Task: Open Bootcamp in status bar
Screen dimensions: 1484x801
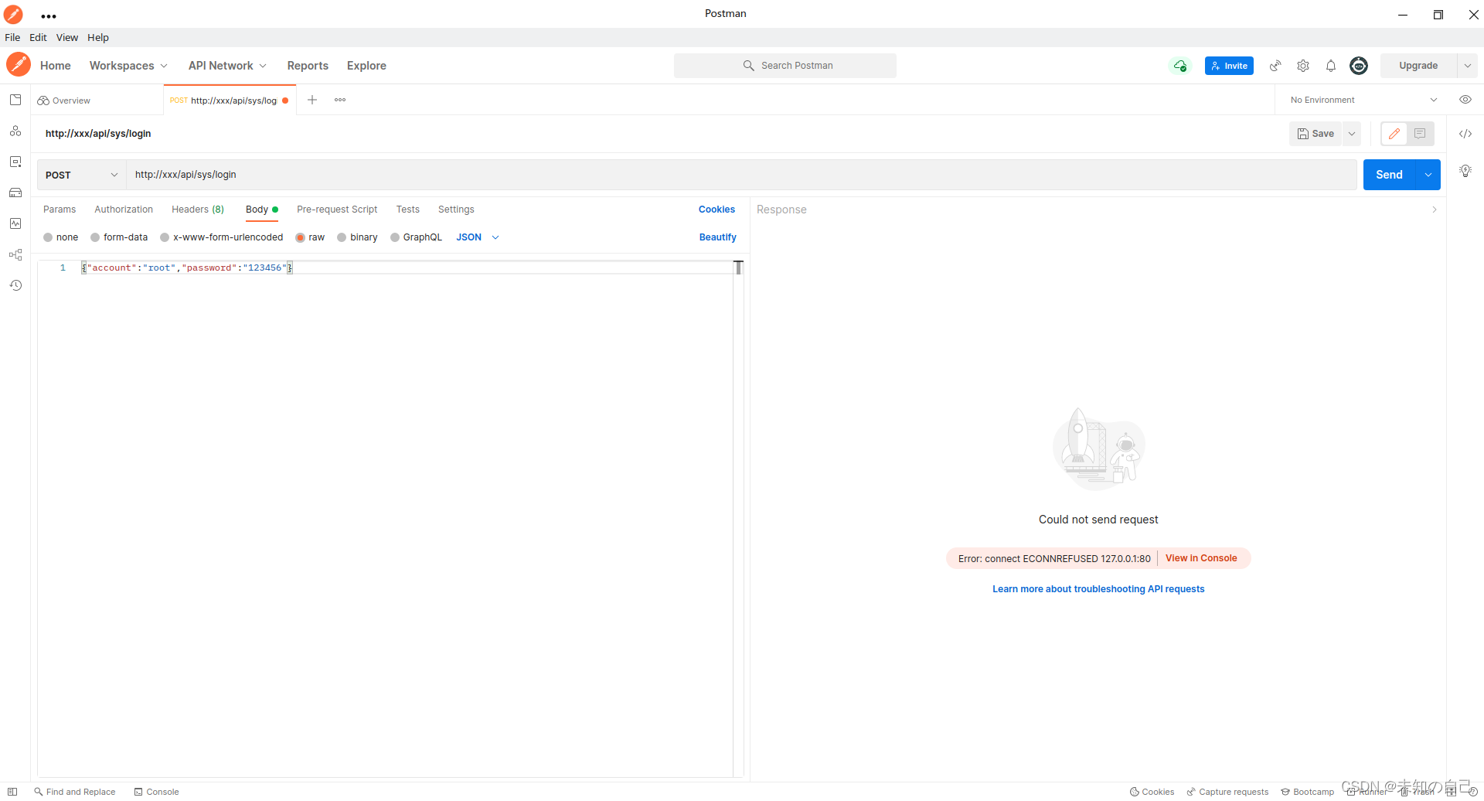Action: point(1307,792)
